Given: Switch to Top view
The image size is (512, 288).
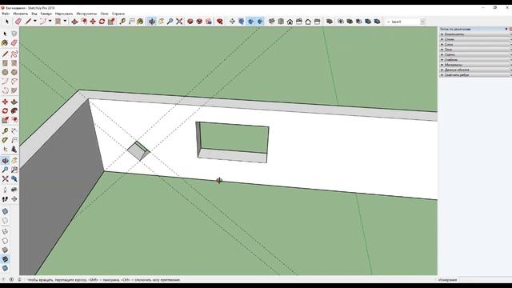Looking at the screenshot, I should [x=281, y=22].
